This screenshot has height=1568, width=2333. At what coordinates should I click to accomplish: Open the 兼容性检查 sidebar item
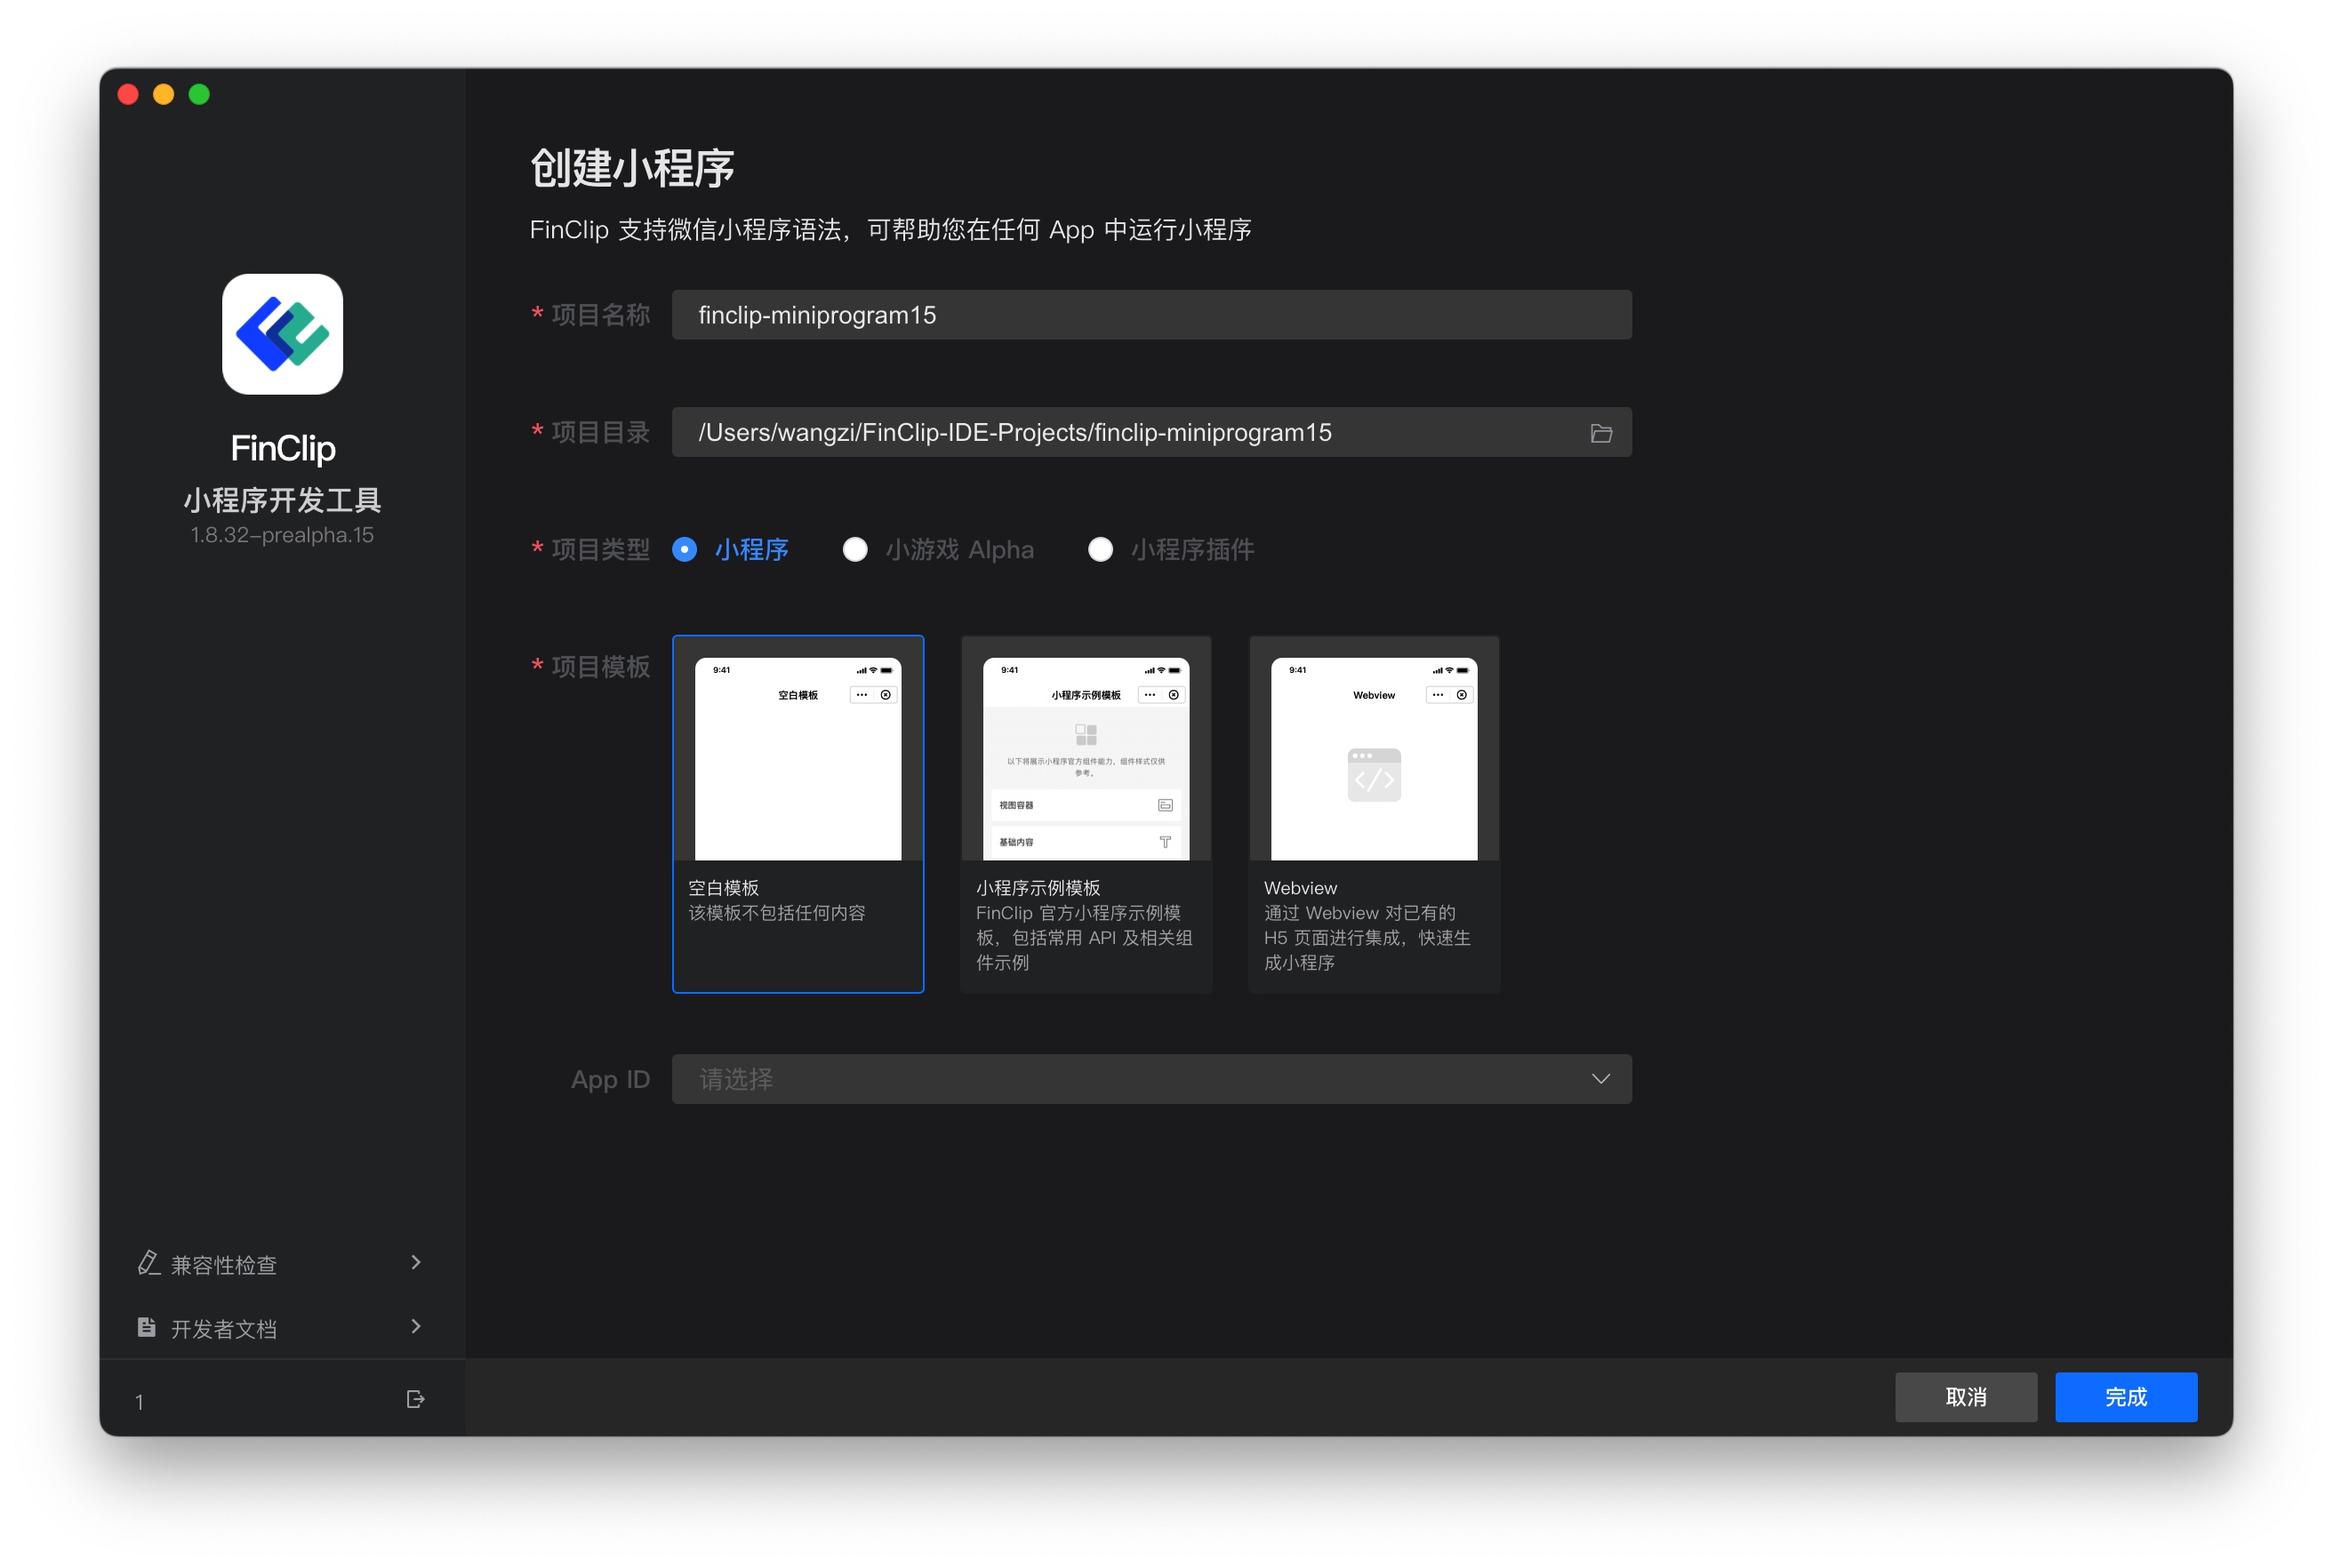pyautogui.click(x=224, y=1265)
